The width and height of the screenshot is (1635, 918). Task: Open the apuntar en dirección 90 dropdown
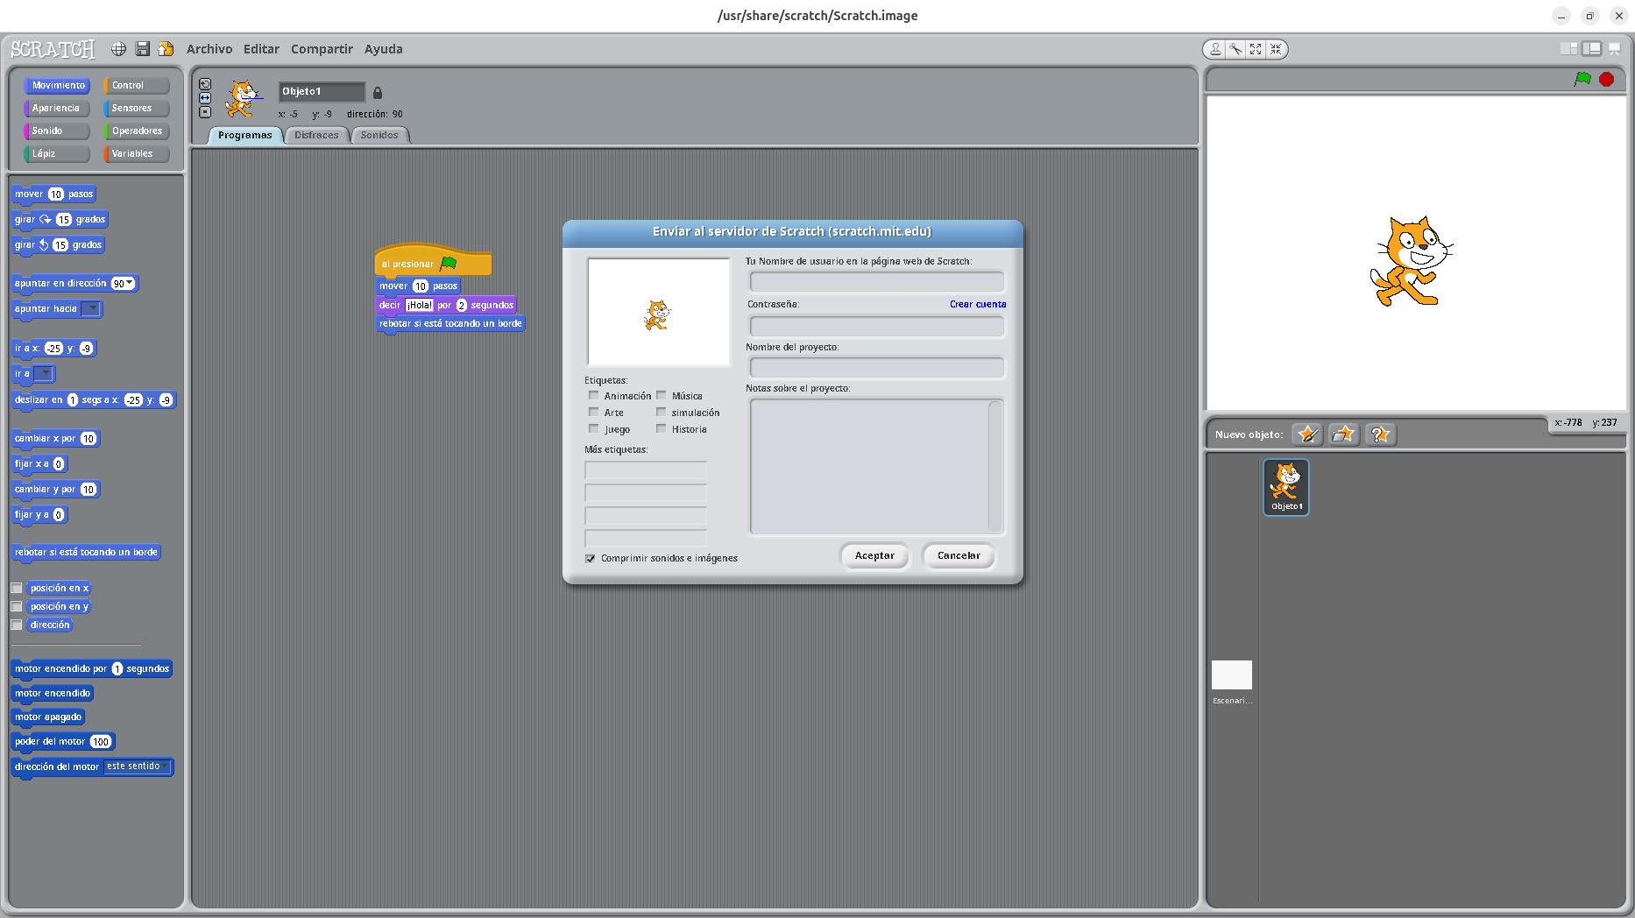pyautogui.click(x=130, y=283)
